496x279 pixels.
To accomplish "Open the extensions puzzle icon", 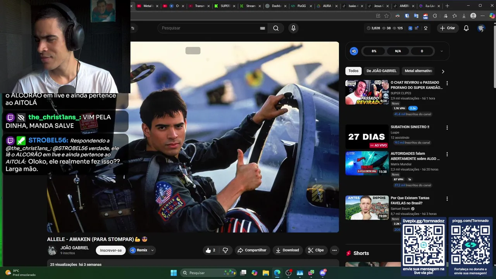I will [x=435, y=16].
